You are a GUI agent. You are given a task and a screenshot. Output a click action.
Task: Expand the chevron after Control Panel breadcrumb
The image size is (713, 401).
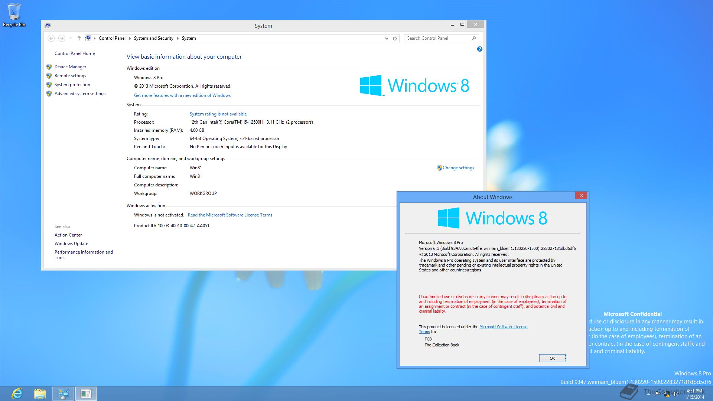(x=130, y=38)
